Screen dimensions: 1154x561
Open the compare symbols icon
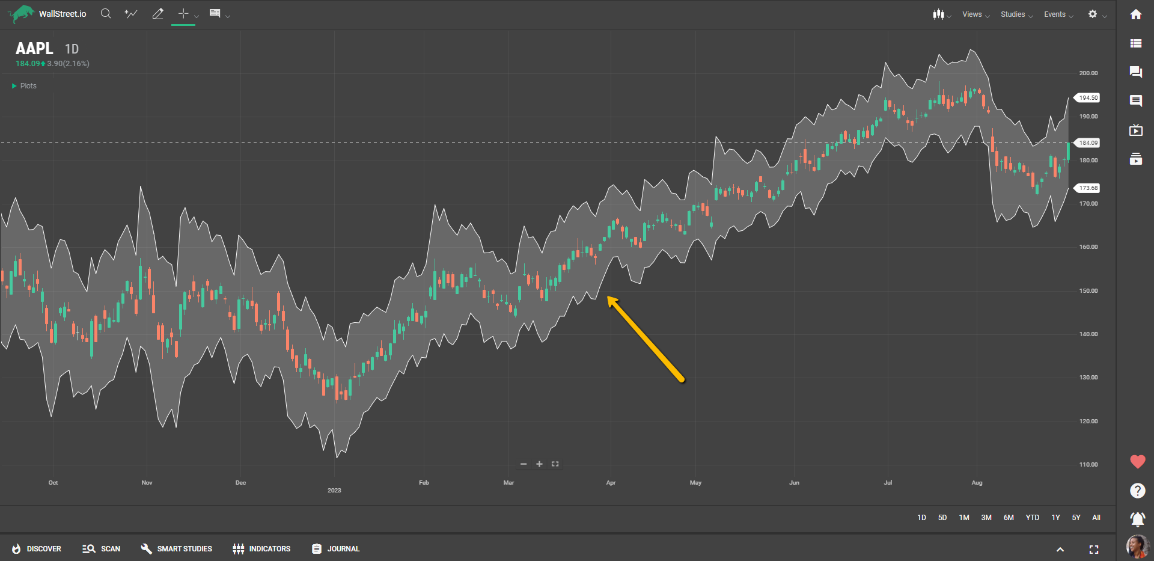click(130, 14)
